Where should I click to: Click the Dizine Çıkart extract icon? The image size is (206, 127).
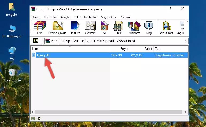pos(57,28)
